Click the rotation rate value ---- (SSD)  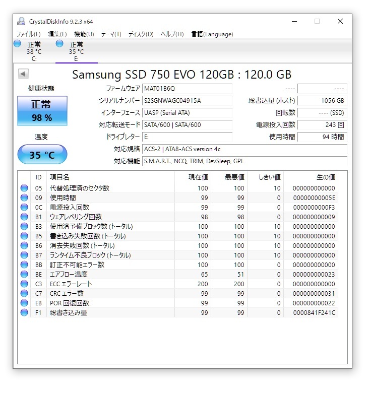323,112
